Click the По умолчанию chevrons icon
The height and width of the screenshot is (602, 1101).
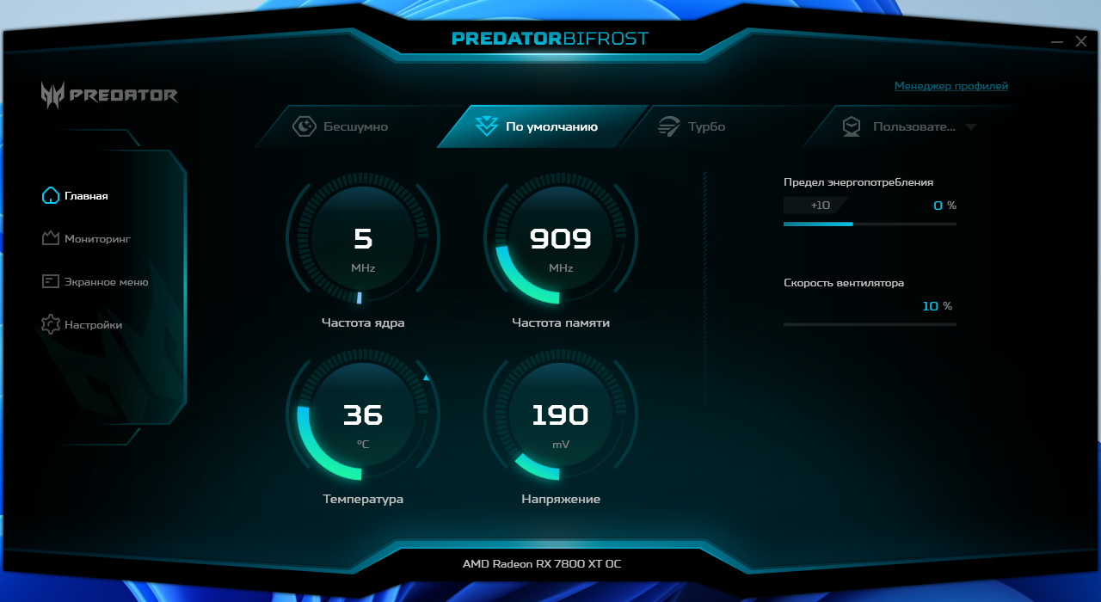pos(486,126)
